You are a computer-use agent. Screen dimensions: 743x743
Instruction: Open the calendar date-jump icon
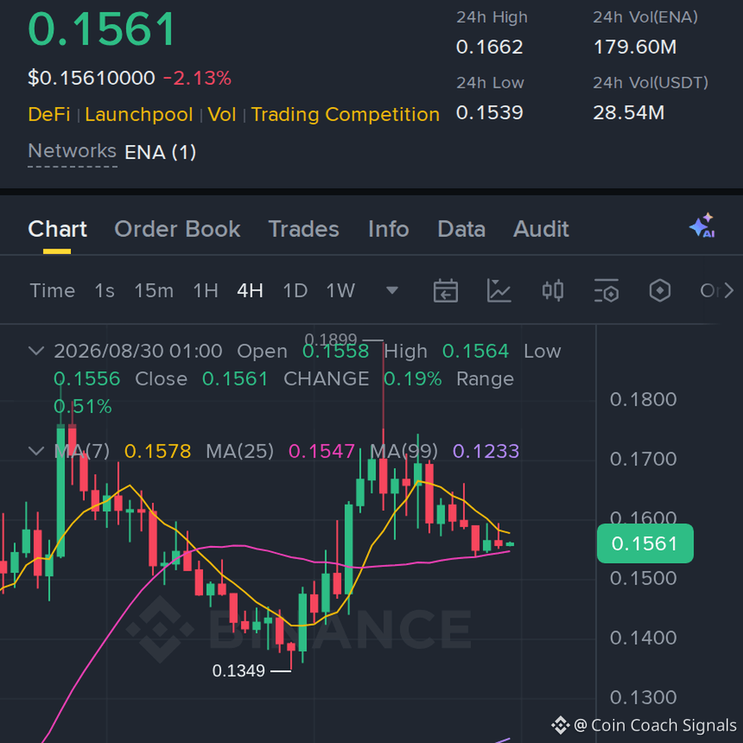pyautogui.click(x=445, y=290)
